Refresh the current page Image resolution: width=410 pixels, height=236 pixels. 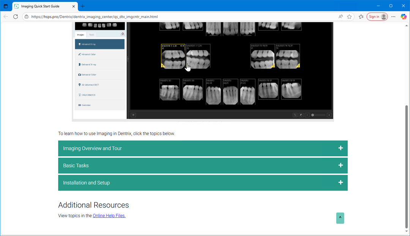pyautogui.click(x=16, y=17)
